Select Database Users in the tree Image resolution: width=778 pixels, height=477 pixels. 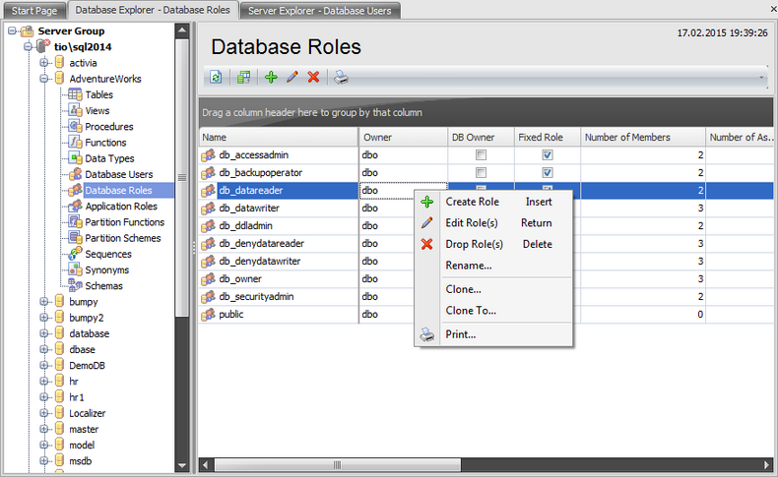(118, 174)
